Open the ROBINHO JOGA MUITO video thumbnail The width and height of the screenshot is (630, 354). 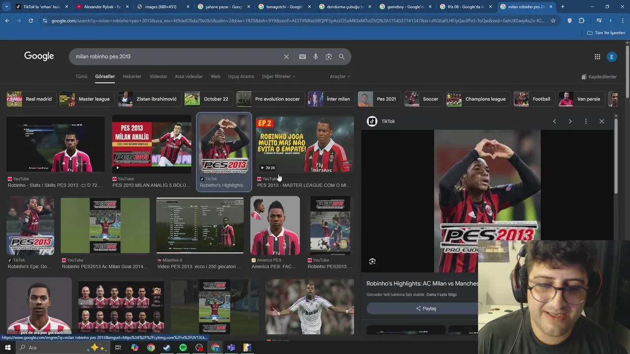coord(305,144)
